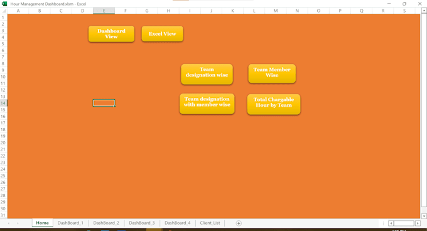Select column J header
Image resolution: width=427 pixels, height=231 pixels.
pyautogui.click(x=212, y=11)
